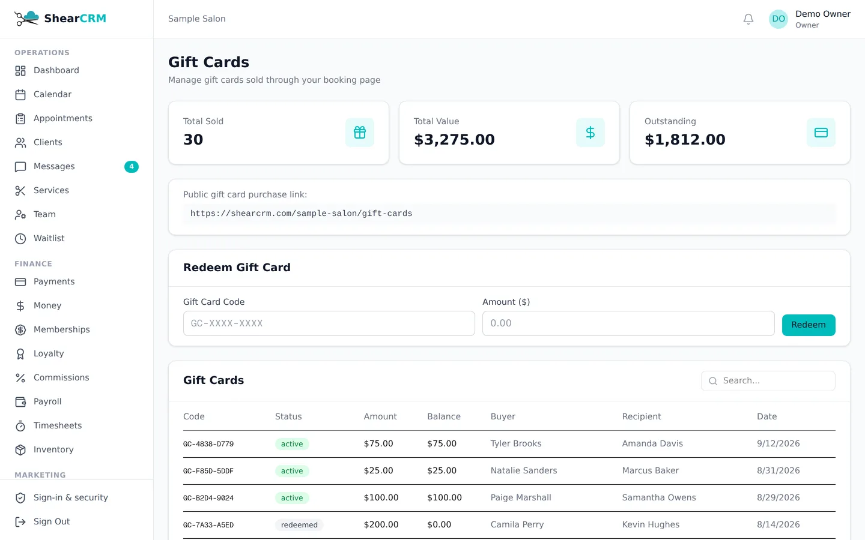Click recipient Samantha Owens
The width and height of the screenshot is (865, 540).
[659, 498]
